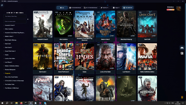Image resolution: width=186 pixels, height=105 pixels.
Task: Open the Grinchers profile avatar
Action: [179, 9]
